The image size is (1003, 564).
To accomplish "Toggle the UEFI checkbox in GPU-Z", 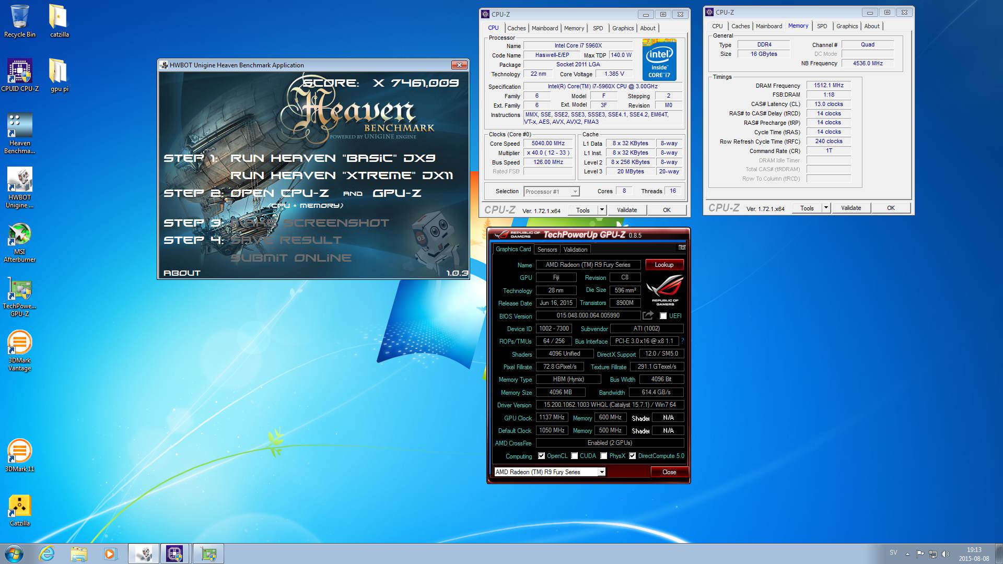I will [x=663, y=316].
